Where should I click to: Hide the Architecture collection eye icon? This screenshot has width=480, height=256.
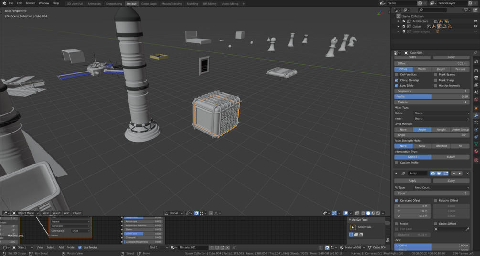(475, 21)
